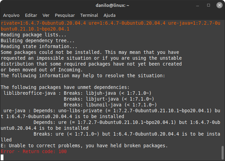Close the terminal window
The height and width of the screenshot is (161, 225).
point(220,5)
